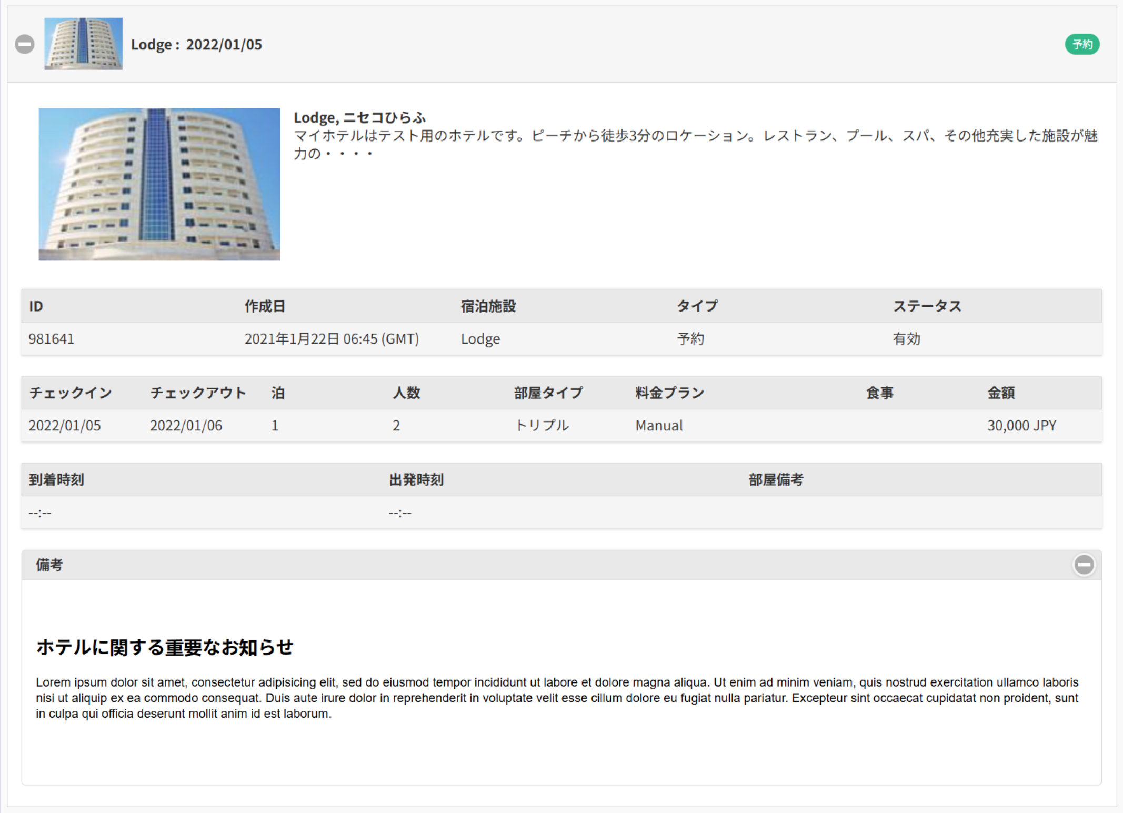
Task: Click the チェックイン column header
Action: point(71,393)
